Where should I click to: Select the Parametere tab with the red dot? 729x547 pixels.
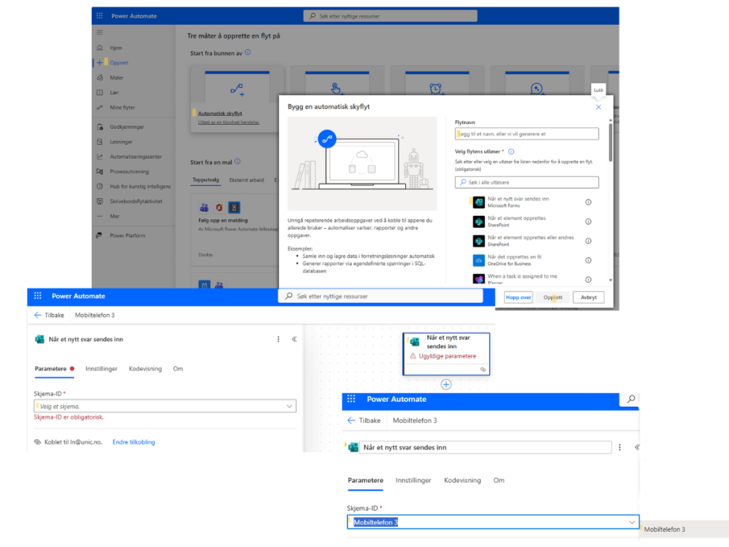[x=51, y=369]
